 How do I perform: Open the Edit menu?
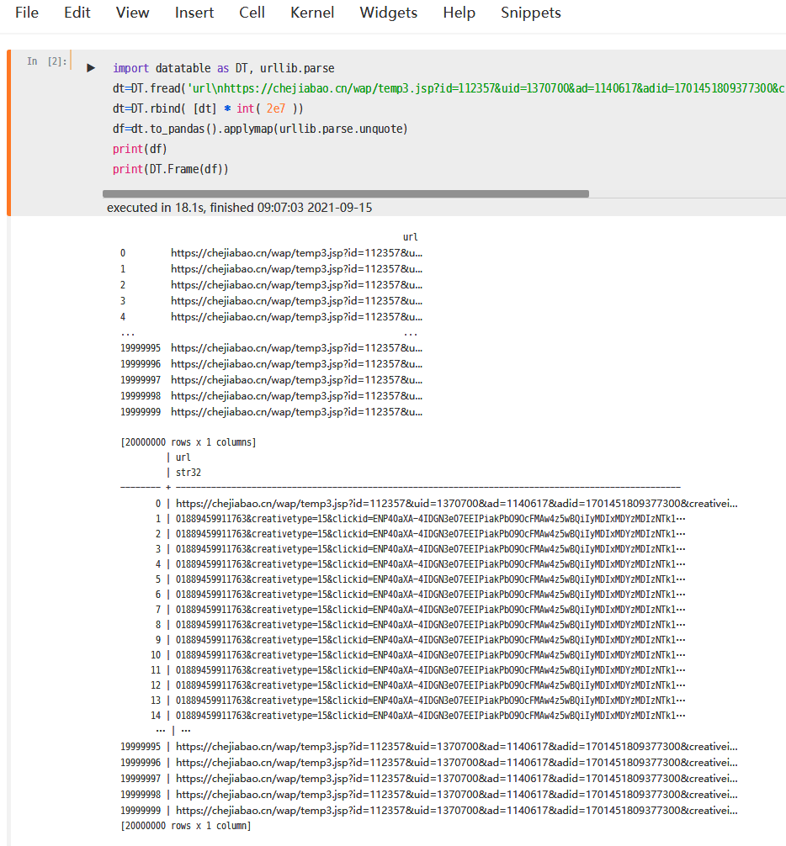[77, 13]
